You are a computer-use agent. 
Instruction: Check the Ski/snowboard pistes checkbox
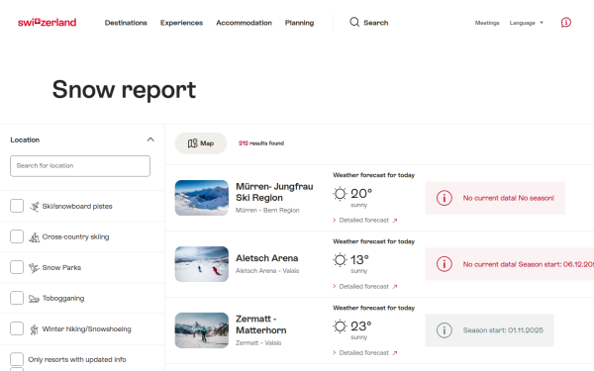point(17,206)
